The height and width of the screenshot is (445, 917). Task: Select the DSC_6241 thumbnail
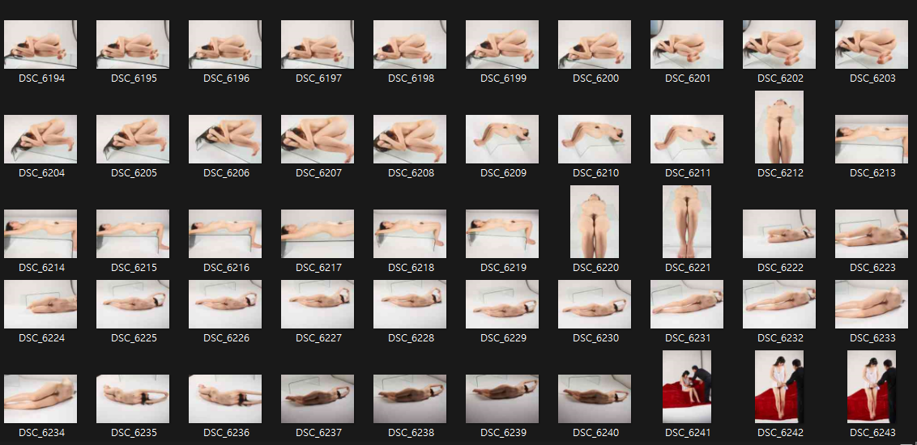(x=687, y=387)
